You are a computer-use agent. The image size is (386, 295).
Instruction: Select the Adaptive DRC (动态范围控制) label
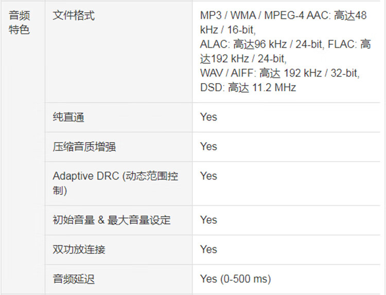(x=115, y=183)
